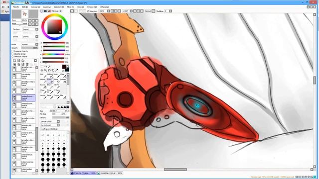Show the RGB slider panel
Viewport: 319px width, 179px height.
click(x=45, y=11)
